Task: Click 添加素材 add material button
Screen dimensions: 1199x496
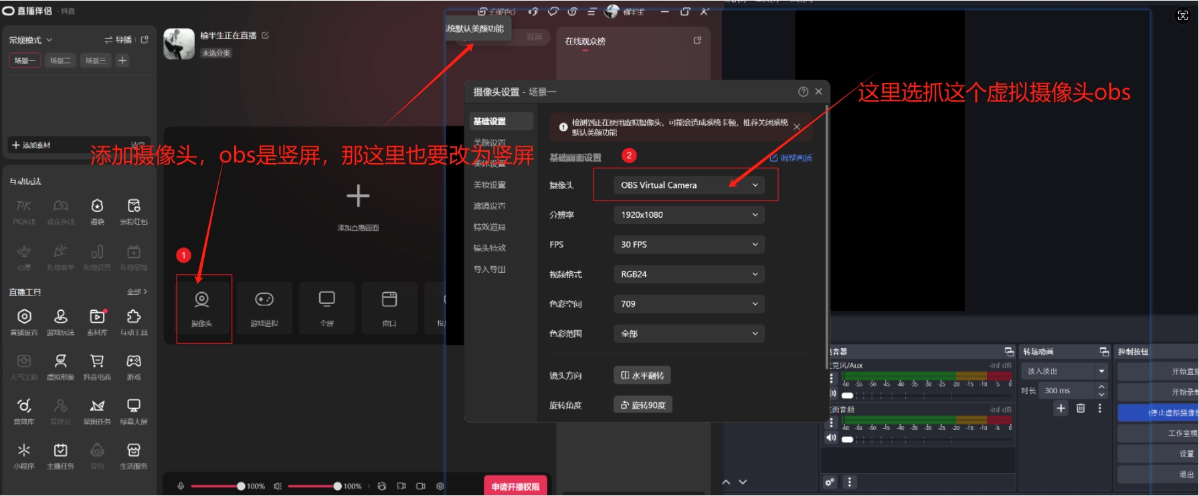Action: pos(31,145)
